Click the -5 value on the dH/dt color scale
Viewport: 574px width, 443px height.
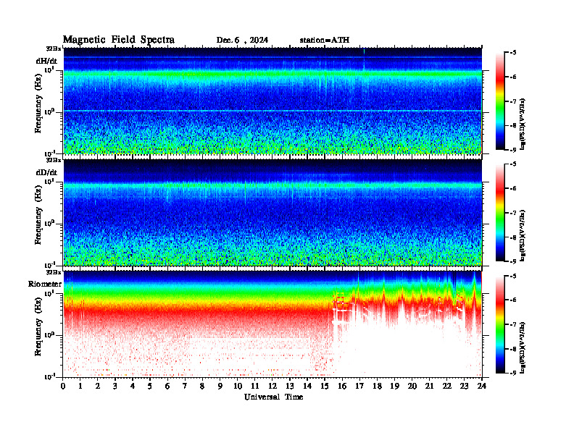click(x=513, y=53)
